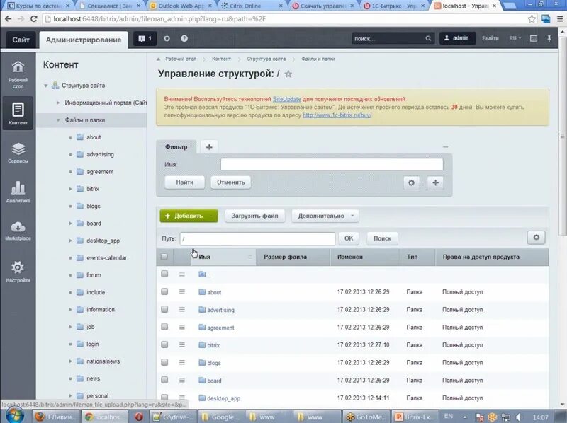Screen dimensions: 567x423
Task: Check the parent folder row checkbox
Action: point(164,274)
